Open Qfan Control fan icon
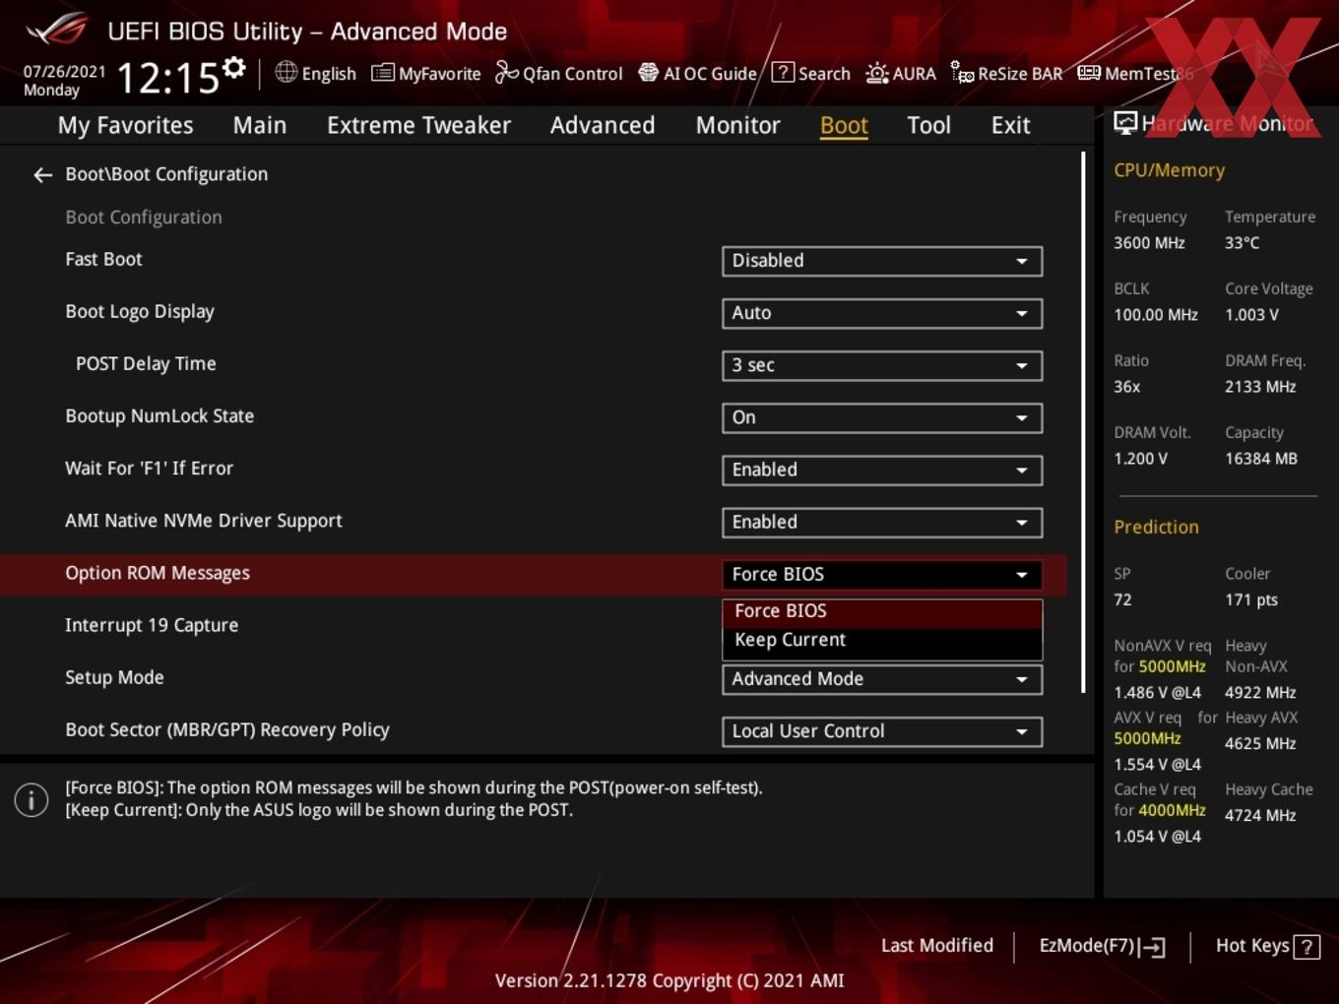The image size is (1339, 1004). (506, 72)
